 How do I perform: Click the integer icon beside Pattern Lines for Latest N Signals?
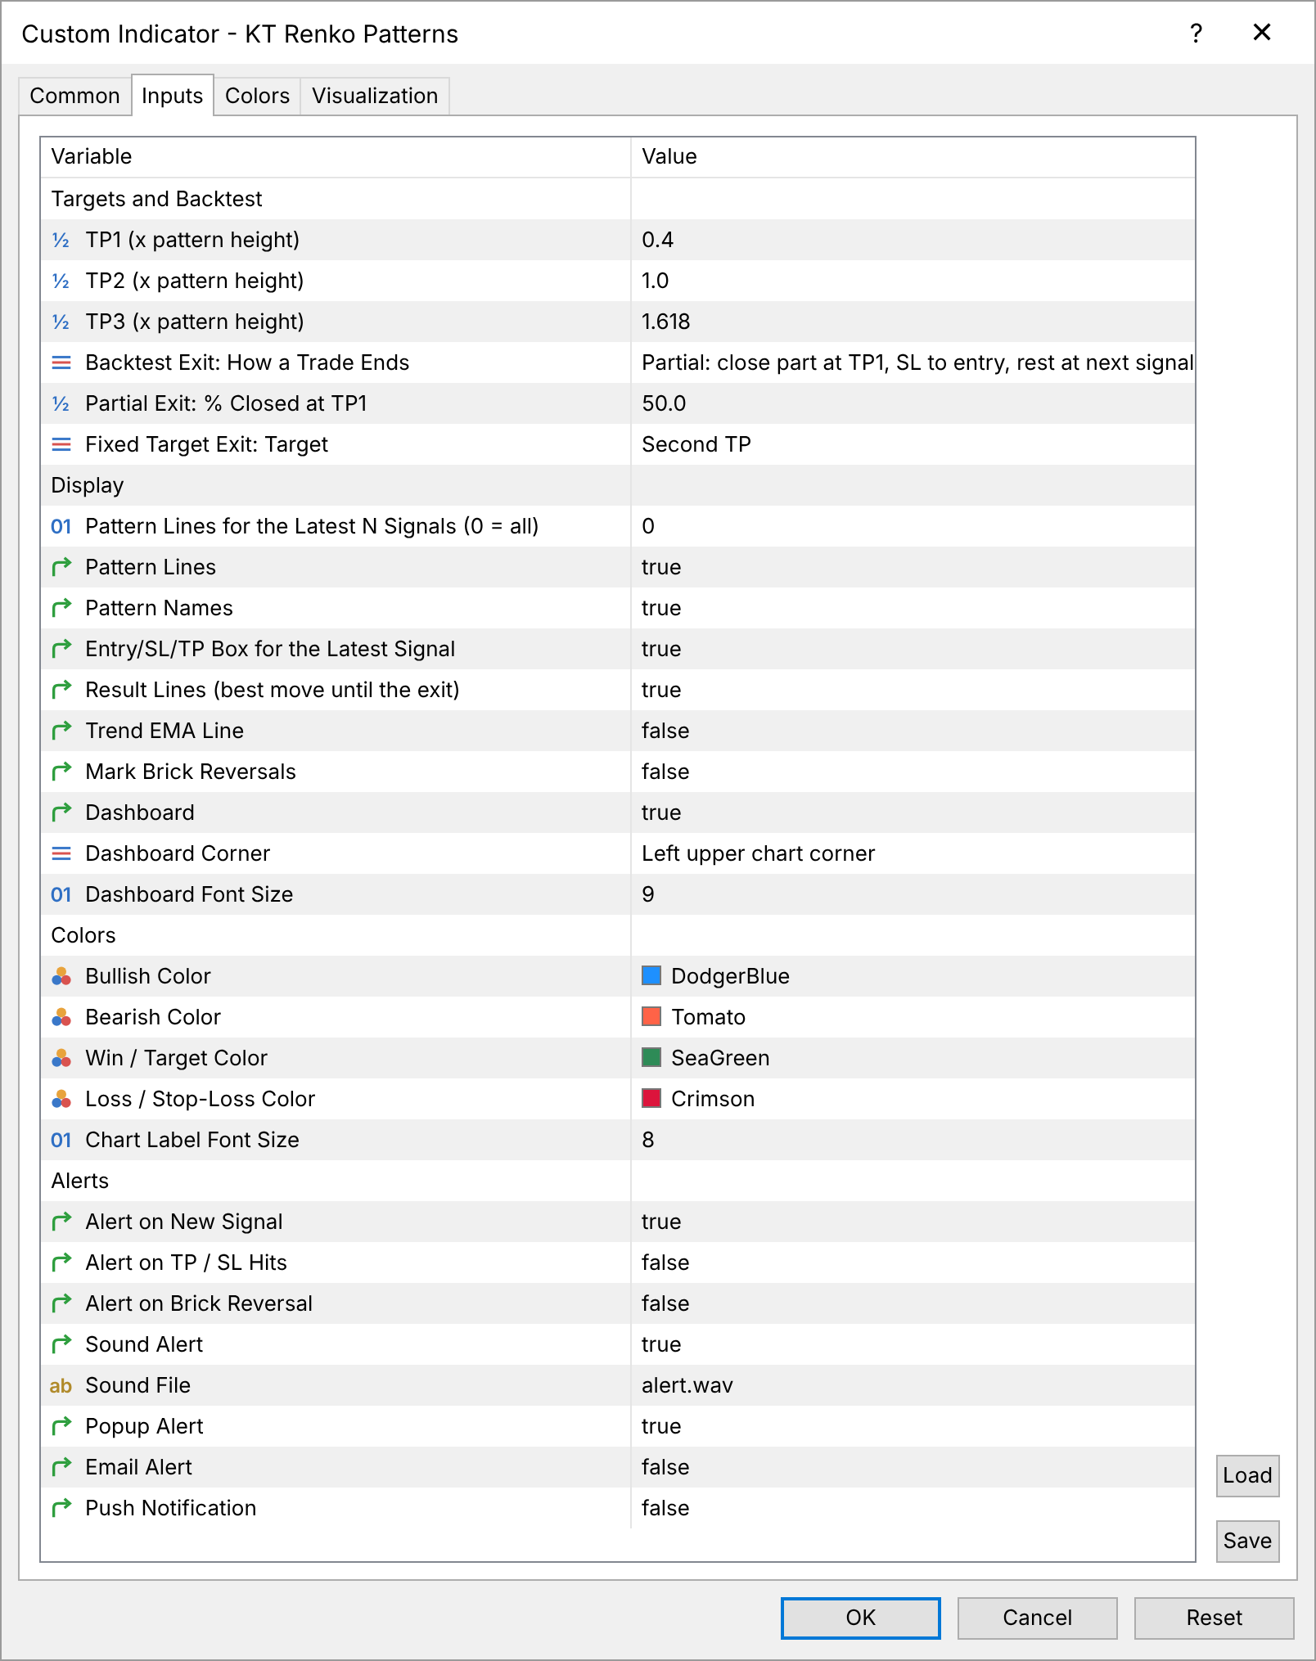61,526
